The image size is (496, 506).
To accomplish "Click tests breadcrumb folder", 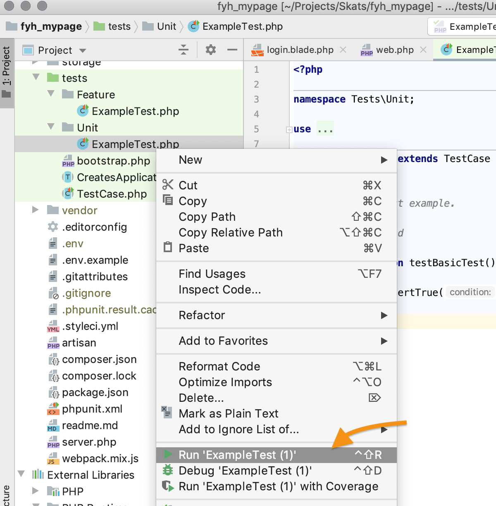I will point(112,26).
